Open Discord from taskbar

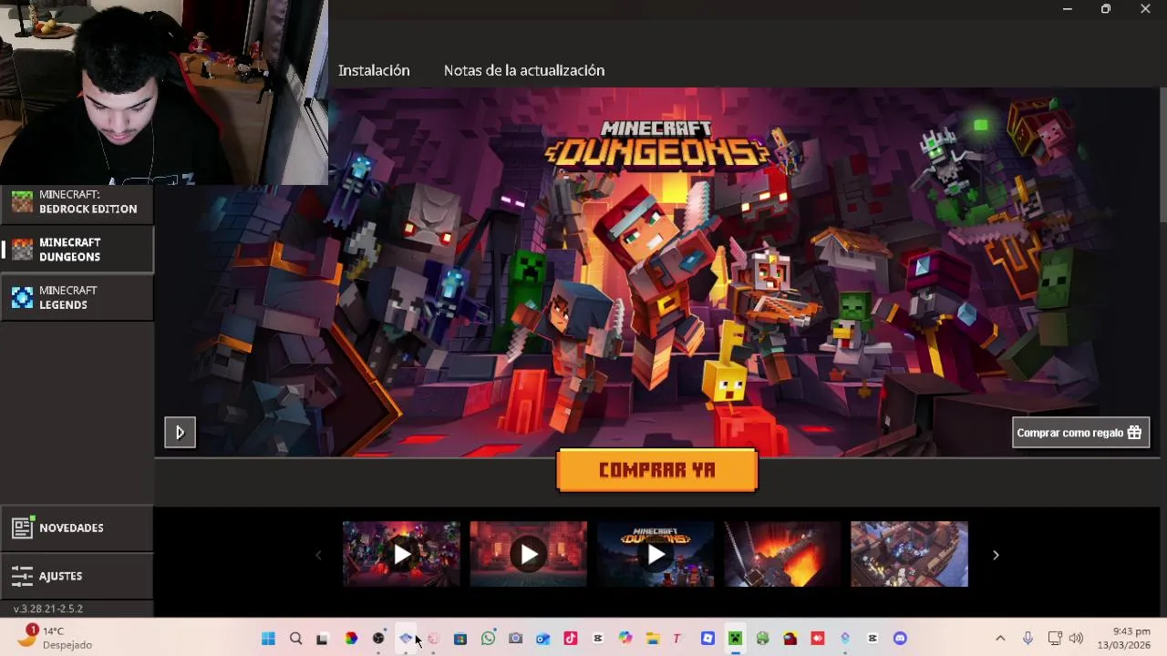(x=900, y=639)
